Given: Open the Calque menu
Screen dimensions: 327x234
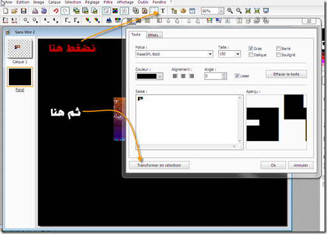Looking at the screenshot, I should 54,3.
